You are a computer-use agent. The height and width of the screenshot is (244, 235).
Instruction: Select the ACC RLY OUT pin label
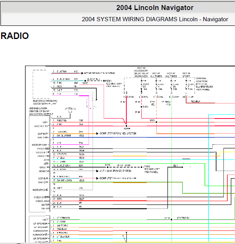[42, 126]
